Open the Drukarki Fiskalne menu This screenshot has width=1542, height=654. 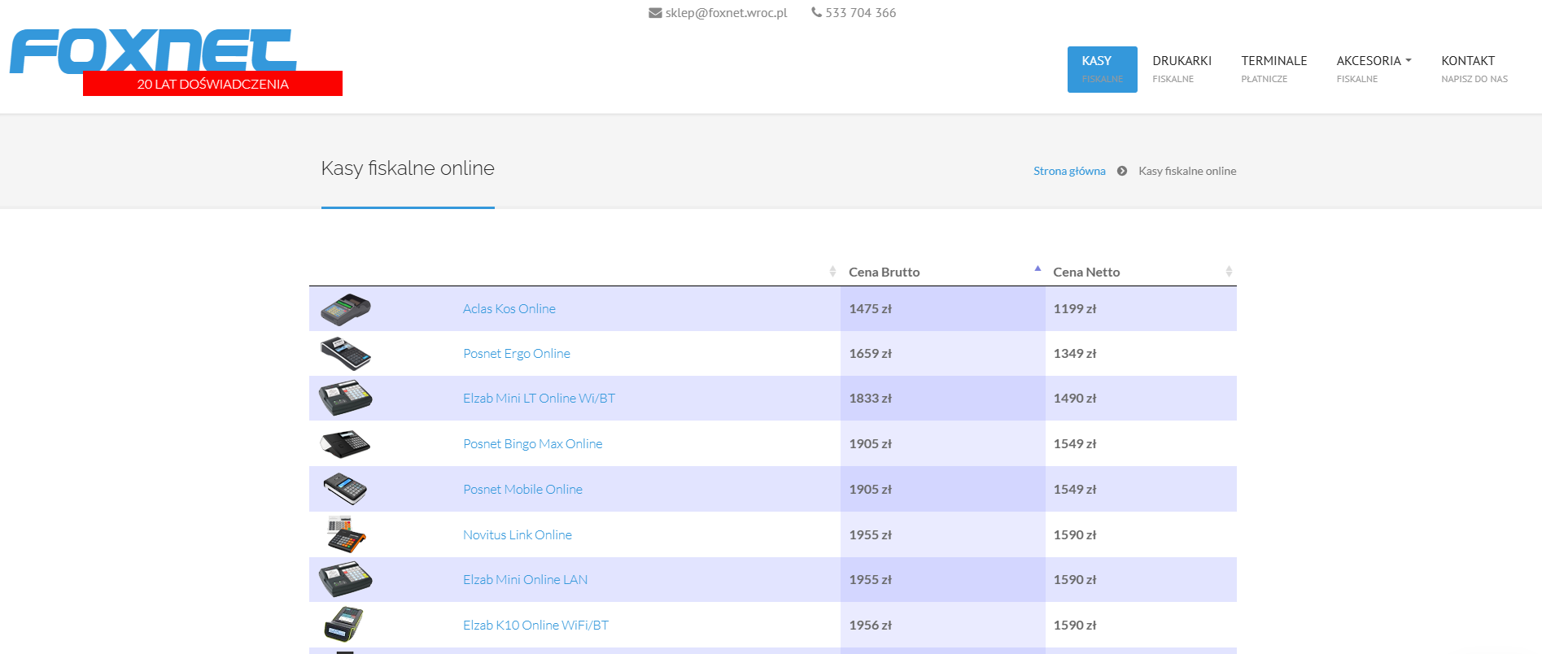1182,69
